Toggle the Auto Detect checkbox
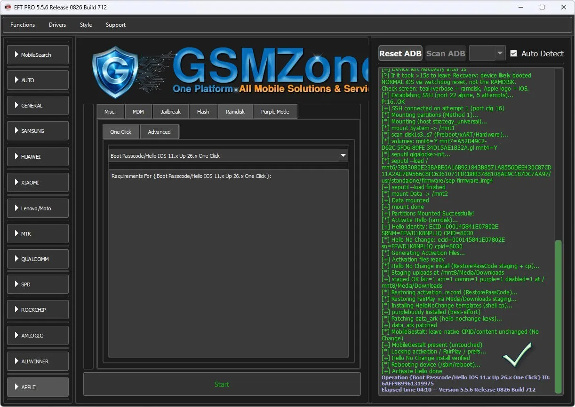Viewport: 575px width, 407px height. (513, 54)
